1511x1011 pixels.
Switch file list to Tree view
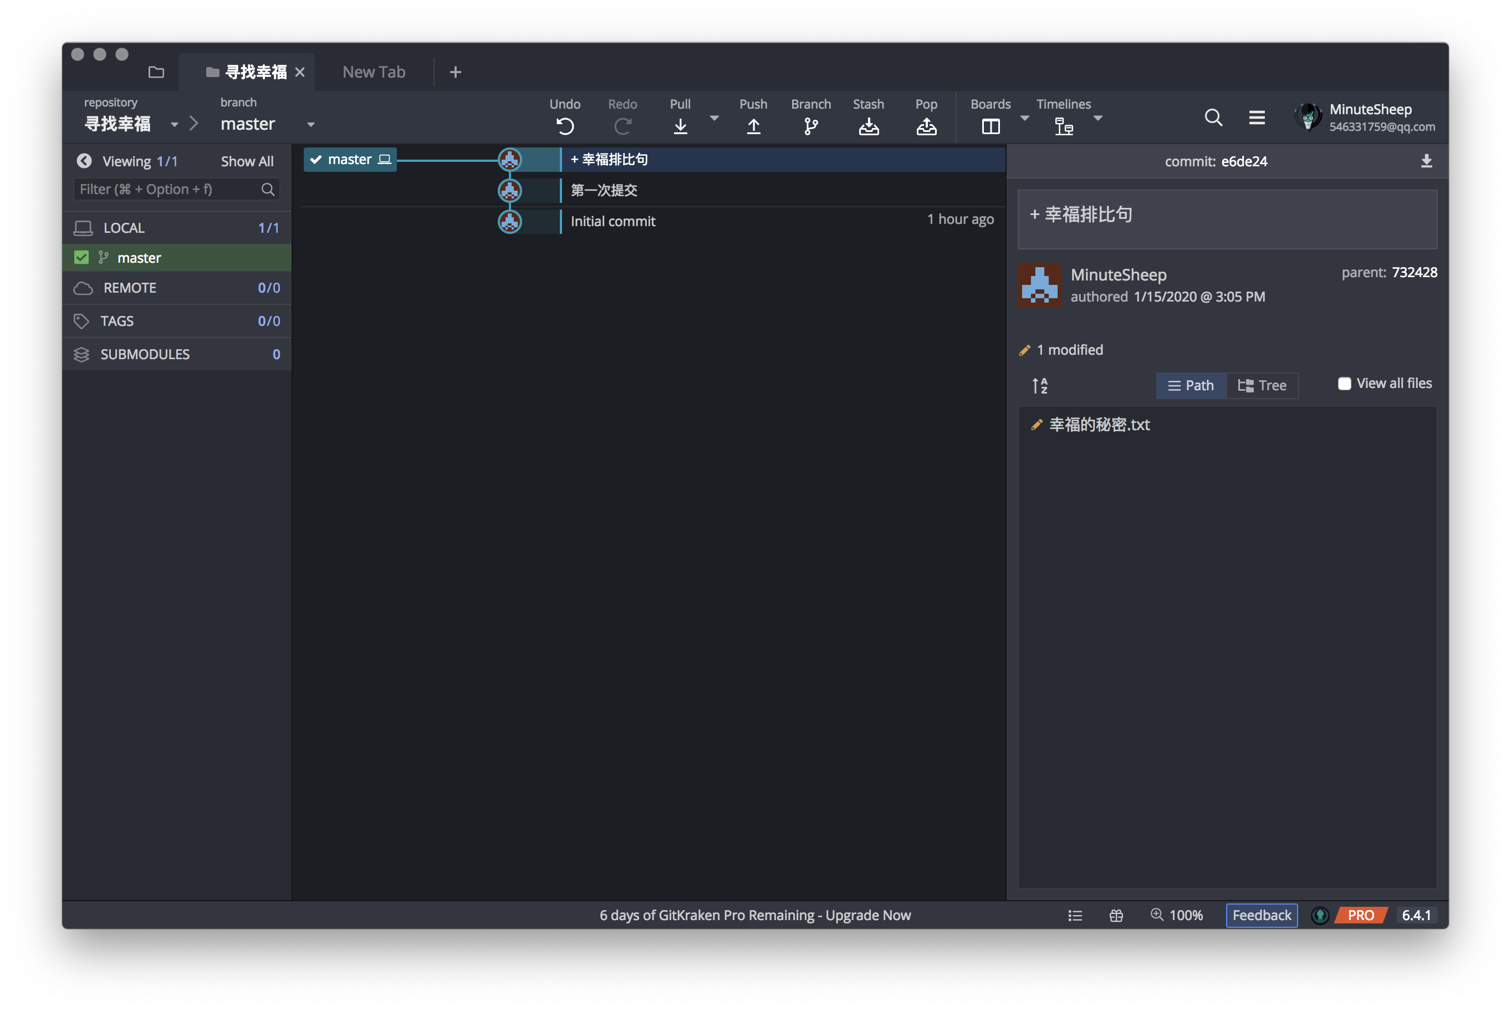click(x=1262, y=386)
